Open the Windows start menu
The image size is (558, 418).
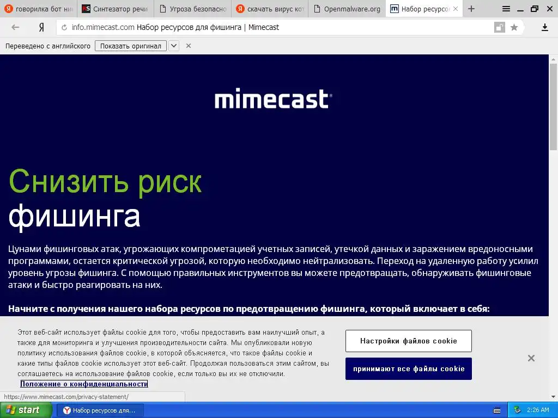click(x=25, y=410)
